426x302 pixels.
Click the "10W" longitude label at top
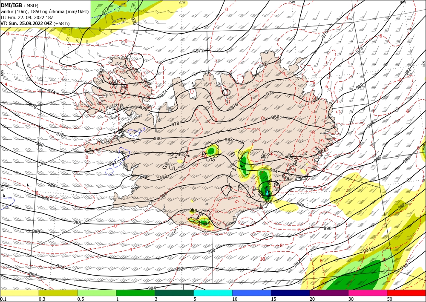click(403, 2)
